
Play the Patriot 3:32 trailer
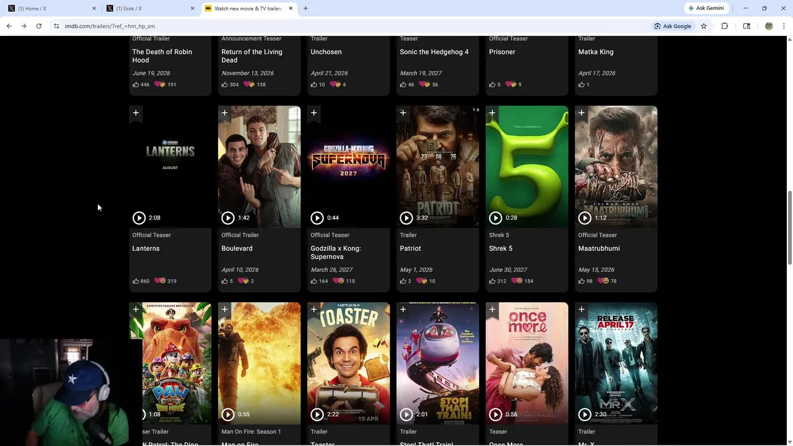[x=406, y=218]
